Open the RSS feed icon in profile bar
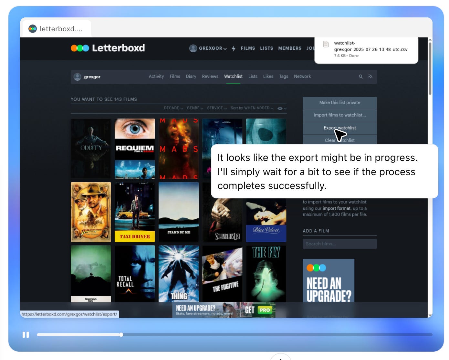449x360 pixels. coord(370,77)
